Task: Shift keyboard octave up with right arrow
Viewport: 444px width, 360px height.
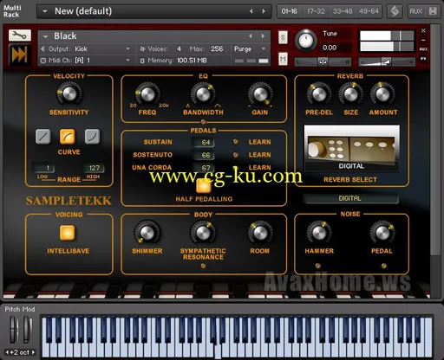Action: tap(33, 352)
